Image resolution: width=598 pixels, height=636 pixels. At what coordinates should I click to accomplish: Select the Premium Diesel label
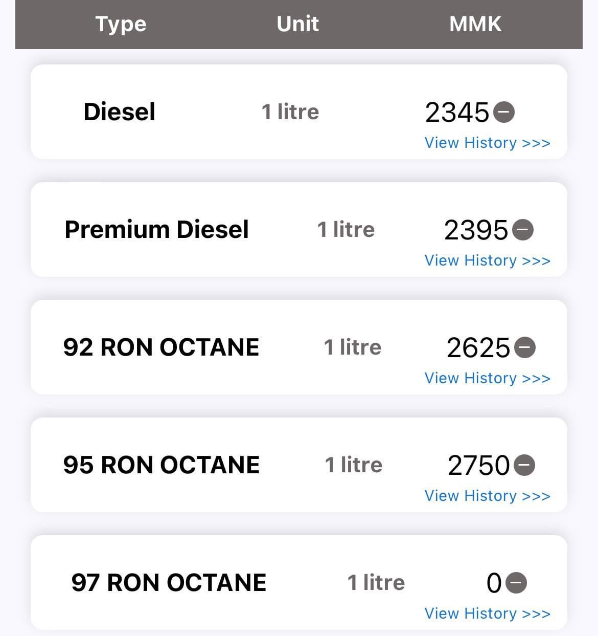[x=156, y=230]
